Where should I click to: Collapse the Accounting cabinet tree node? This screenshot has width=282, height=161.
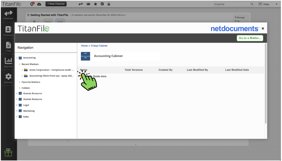pos(17,58)
